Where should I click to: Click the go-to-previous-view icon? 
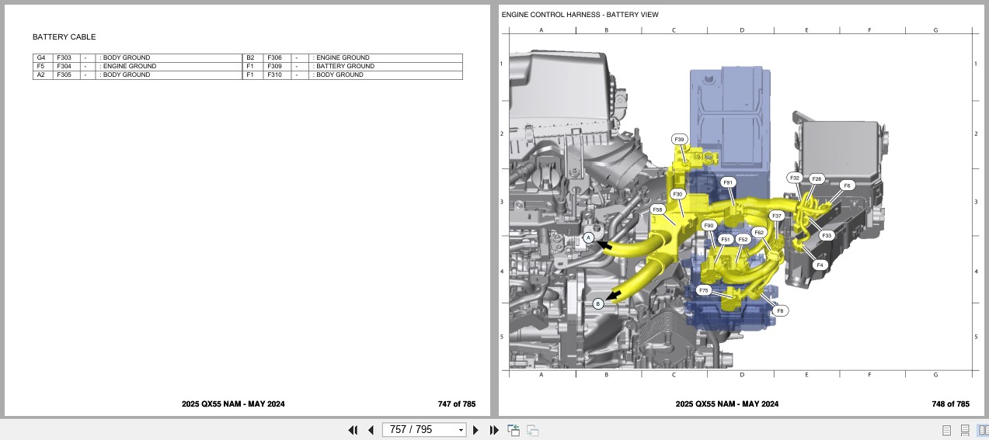pos(514,430)
